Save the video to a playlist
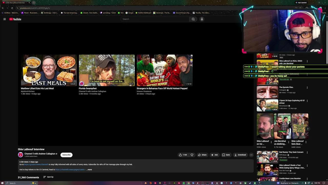 point(226,155)
